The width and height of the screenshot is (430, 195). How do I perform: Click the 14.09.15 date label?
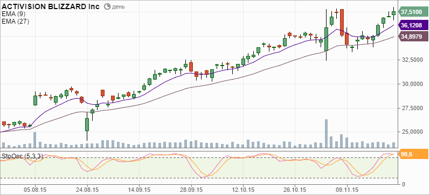point(140,189)
